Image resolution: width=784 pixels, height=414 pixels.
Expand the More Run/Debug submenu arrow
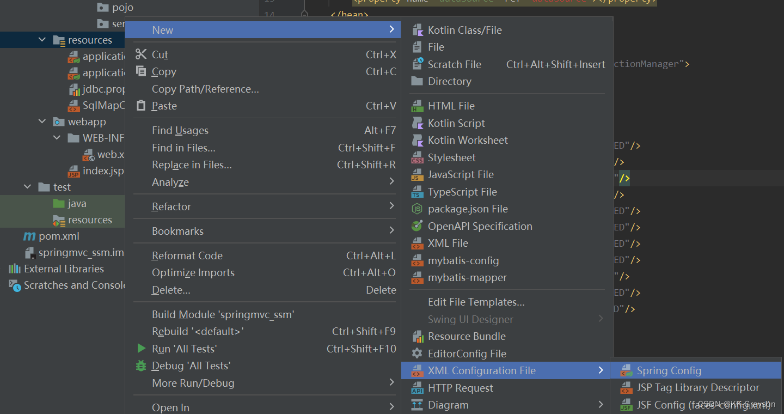[391, 382]
